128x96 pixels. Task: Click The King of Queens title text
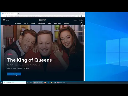tap(29, 60)
